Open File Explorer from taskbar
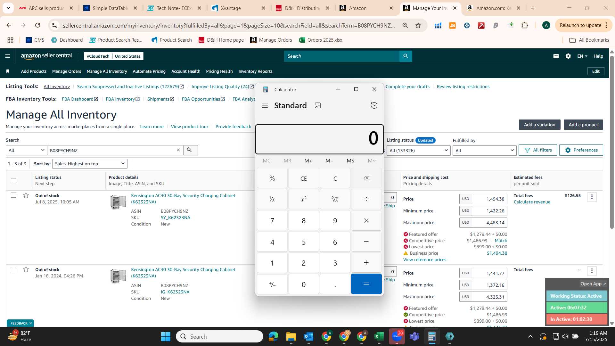 coord(291,336)
